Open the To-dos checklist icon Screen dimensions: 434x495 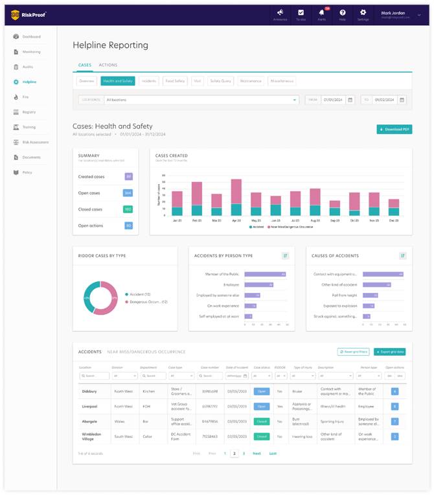(301, 12)
